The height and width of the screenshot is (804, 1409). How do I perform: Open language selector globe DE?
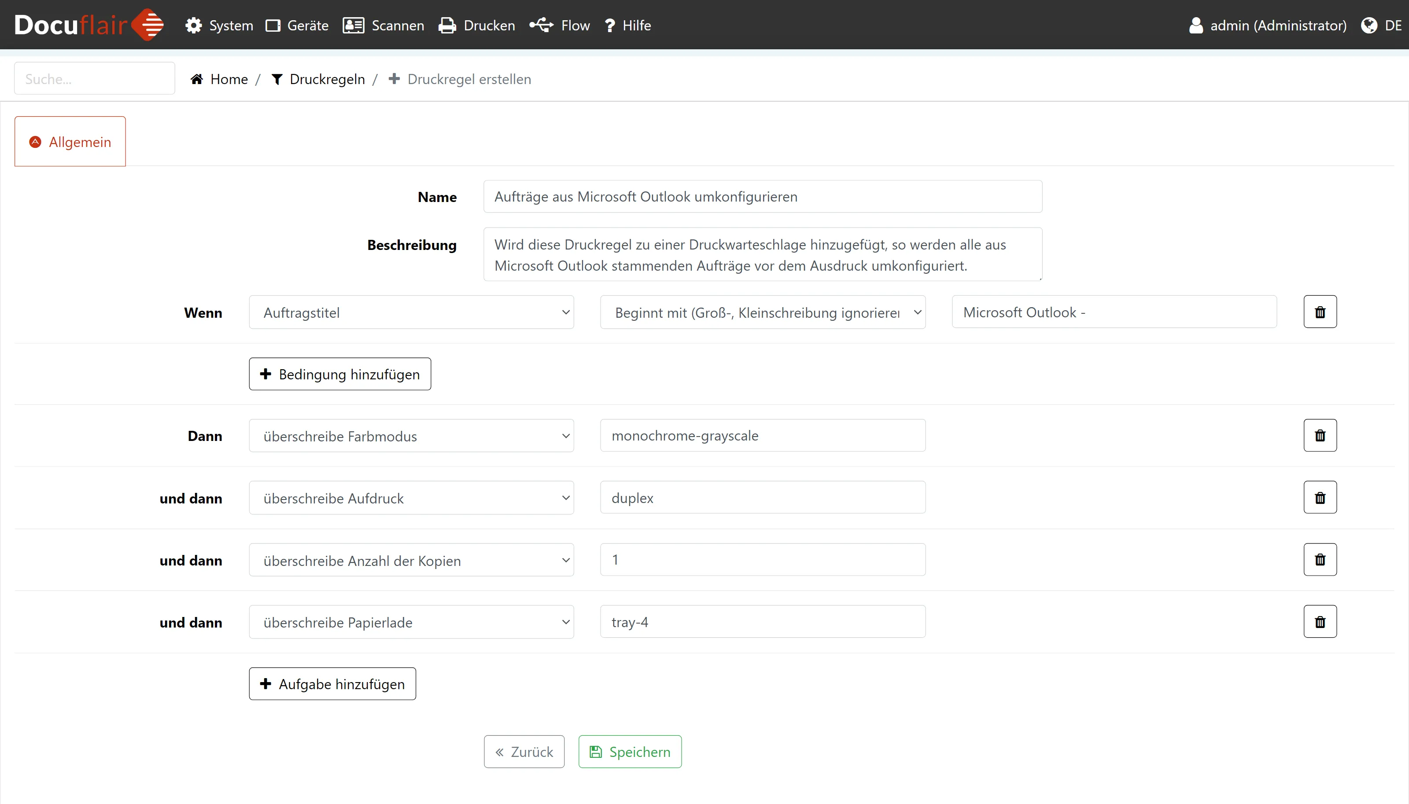[1381, 26]
